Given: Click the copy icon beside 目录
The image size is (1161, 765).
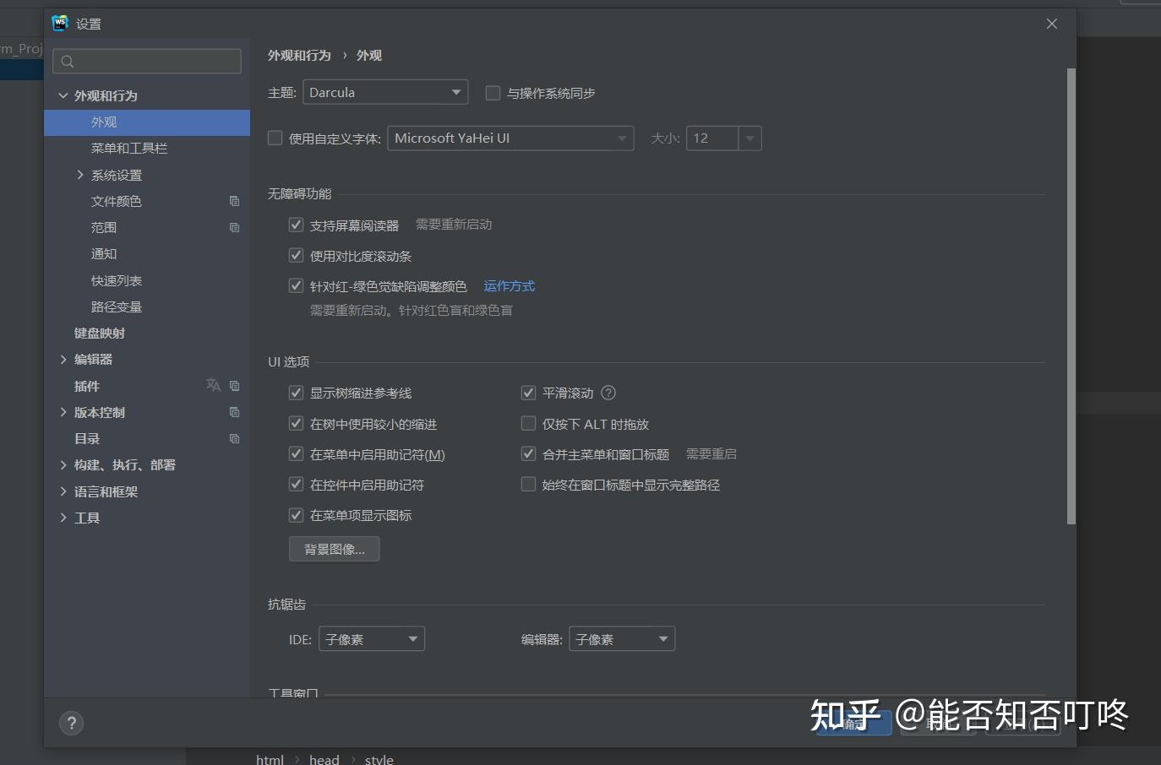Looking at the screenshot, I should tap(234, 438).
